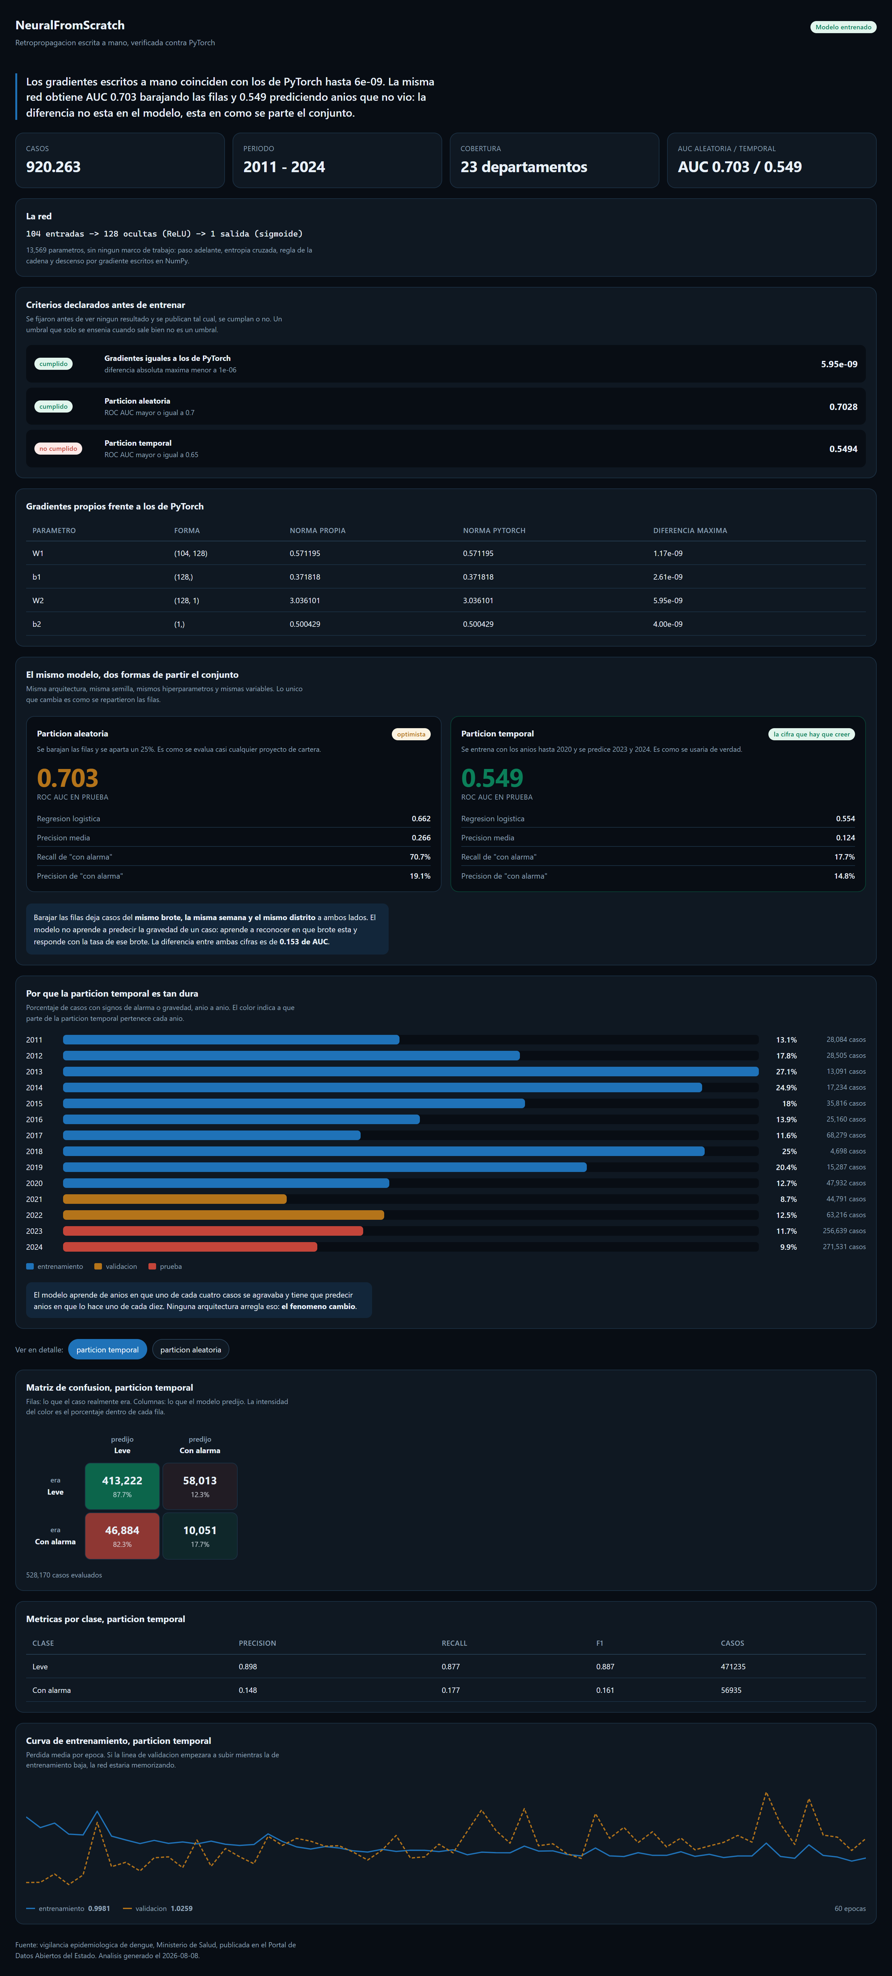Click the blue entrenamiento swatch in the yearly legend

click(x=30, y=1266)
